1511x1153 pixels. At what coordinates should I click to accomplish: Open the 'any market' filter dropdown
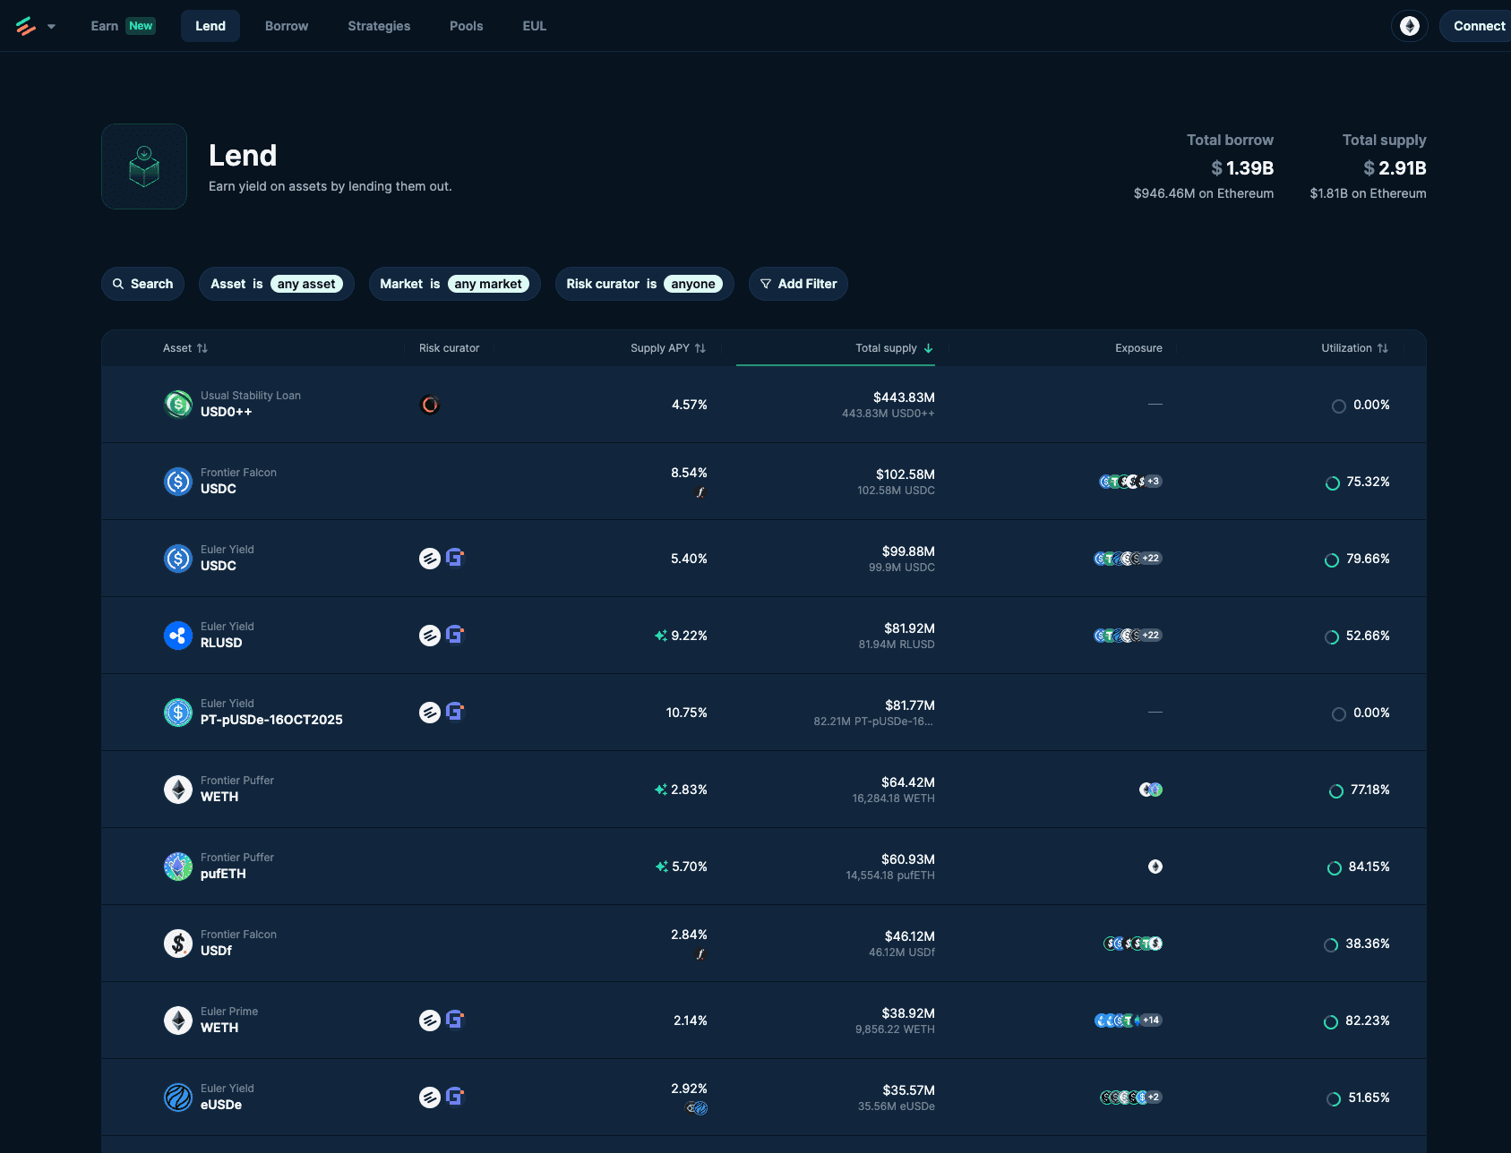[x=487, y=284]
